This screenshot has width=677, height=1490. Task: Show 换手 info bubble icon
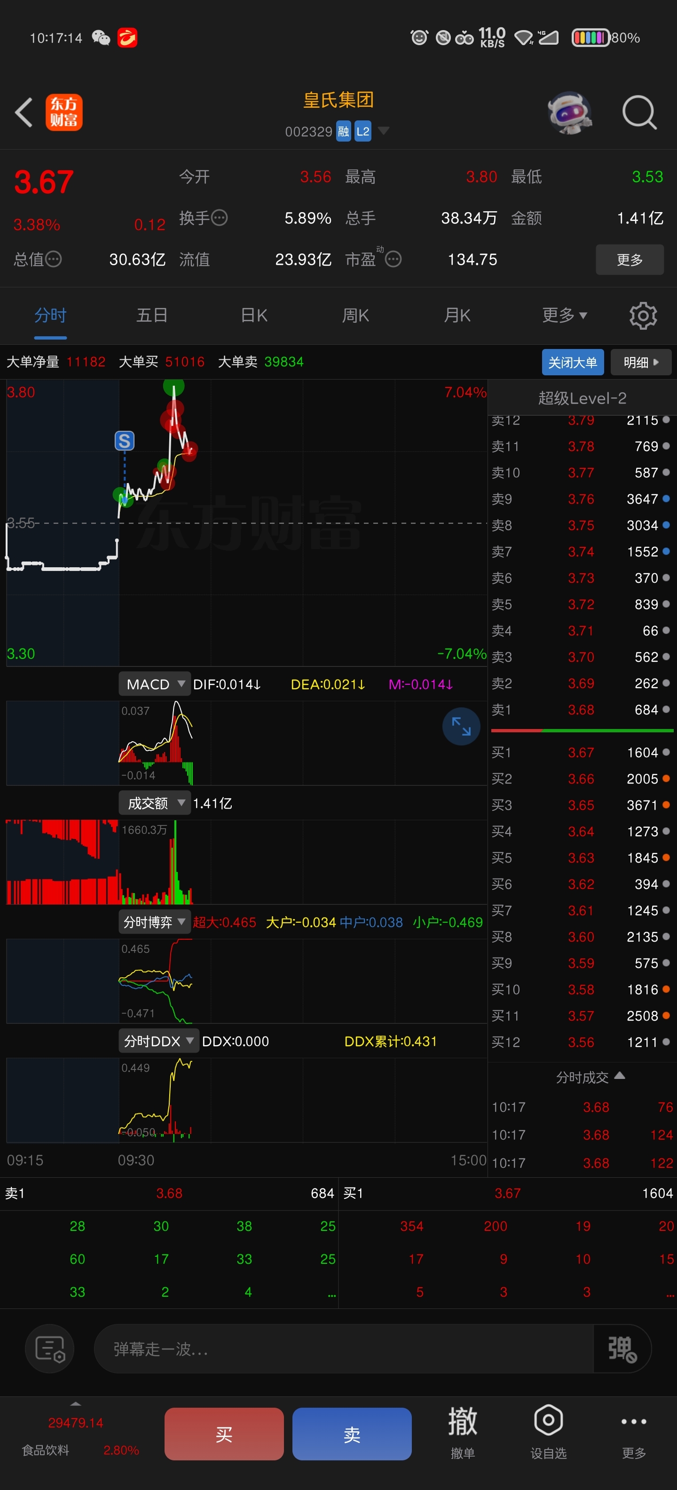[220, 218]
